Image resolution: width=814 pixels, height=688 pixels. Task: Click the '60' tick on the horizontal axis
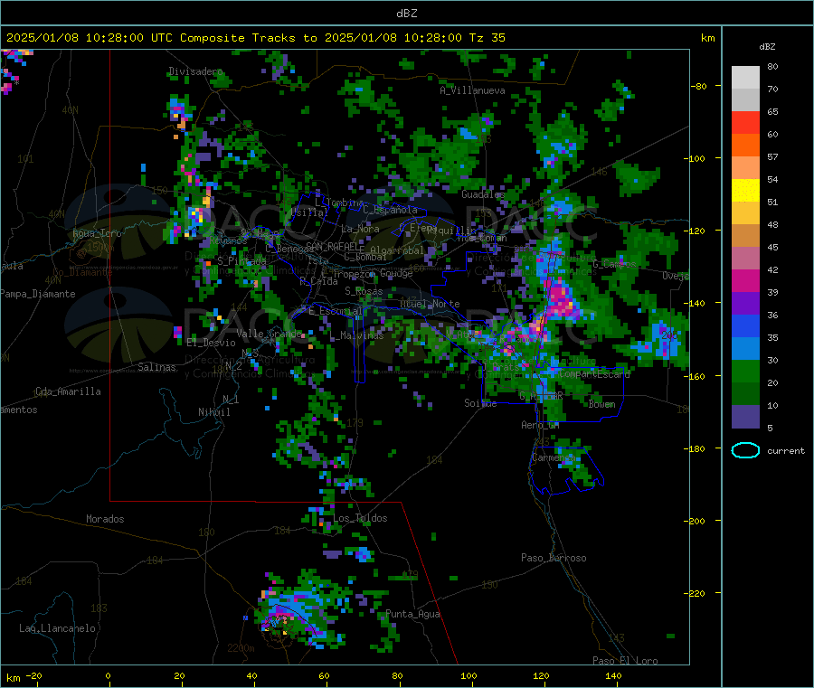point(324,675)
